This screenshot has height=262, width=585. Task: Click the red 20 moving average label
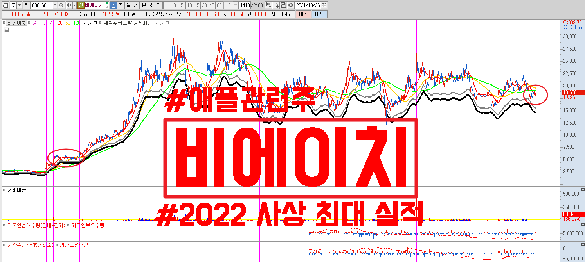(x=60, y=23)
